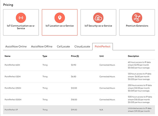158x116 pixels.
Task: Switch to the AssistNow Online tab
Action: 16,47
